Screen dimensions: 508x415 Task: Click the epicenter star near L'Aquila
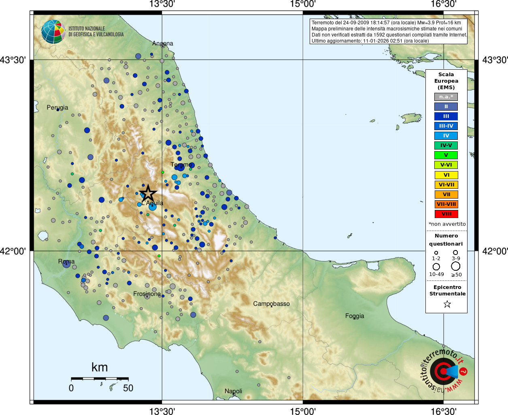148,193
